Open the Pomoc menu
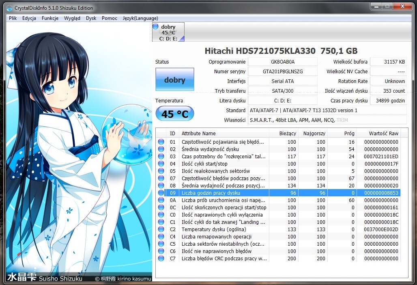This screenshot has height=285, width=417. coord(109,18)
